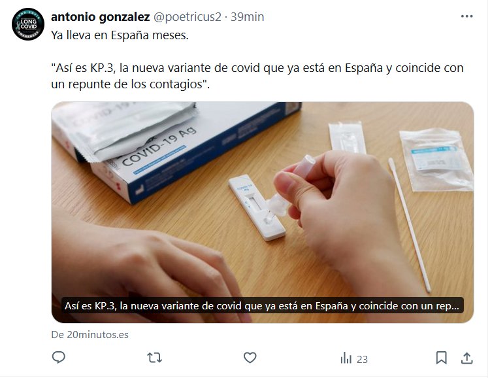Click the reply speech bubble icon
Screen dimensions: 490x378
pos(58,357)
